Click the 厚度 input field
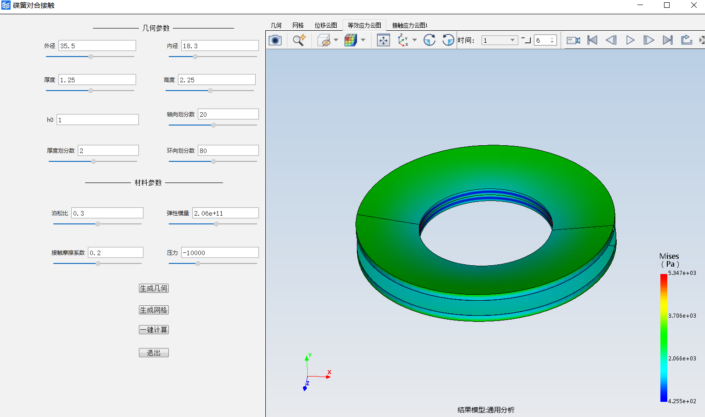The image size is (705, 417). click(x=97, y=80)
